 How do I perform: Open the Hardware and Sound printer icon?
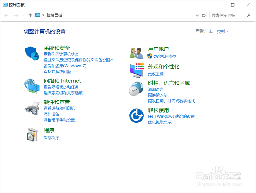[x=32, y=108]
